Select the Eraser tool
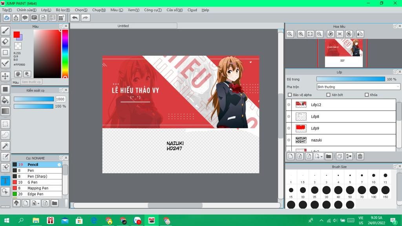The height and width of the screenshot is (226, 402). 5,42
